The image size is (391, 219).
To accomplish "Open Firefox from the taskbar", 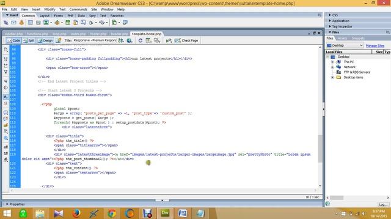I will click(76, 214).
